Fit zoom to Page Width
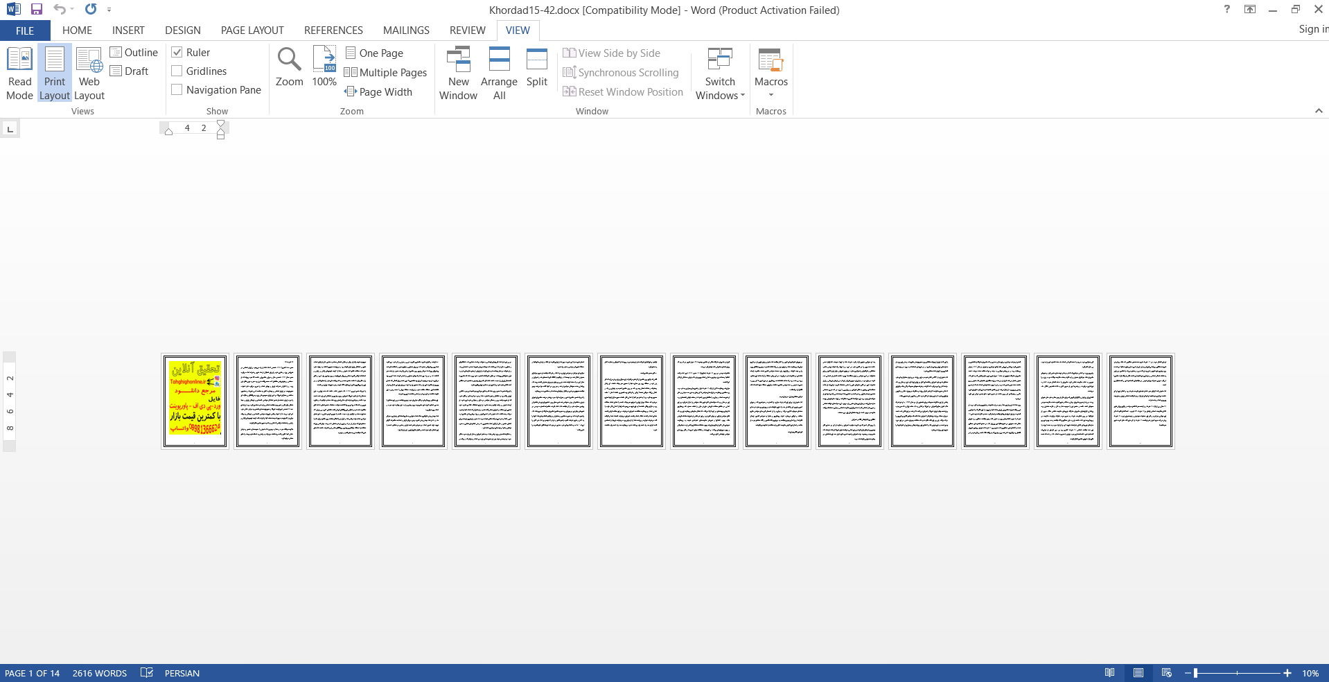1329x682 pixels. point(378,92)
